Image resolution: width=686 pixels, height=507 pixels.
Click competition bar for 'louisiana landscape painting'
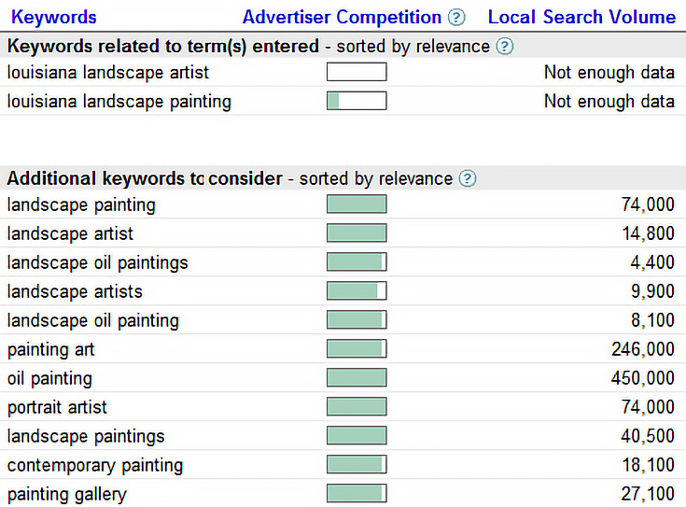[x=357, y=101]
